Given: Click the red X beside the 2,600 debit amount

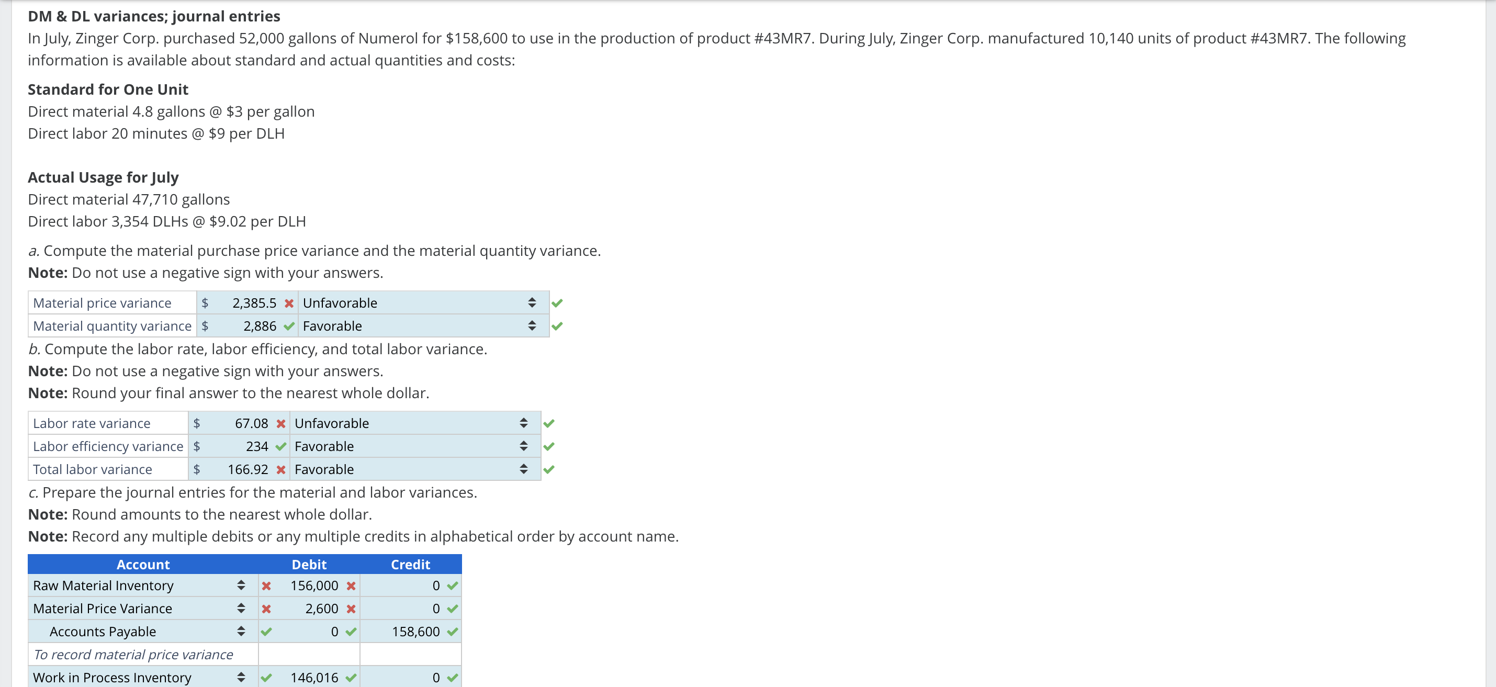Looking at the screenshot, I should click(351, 609).
